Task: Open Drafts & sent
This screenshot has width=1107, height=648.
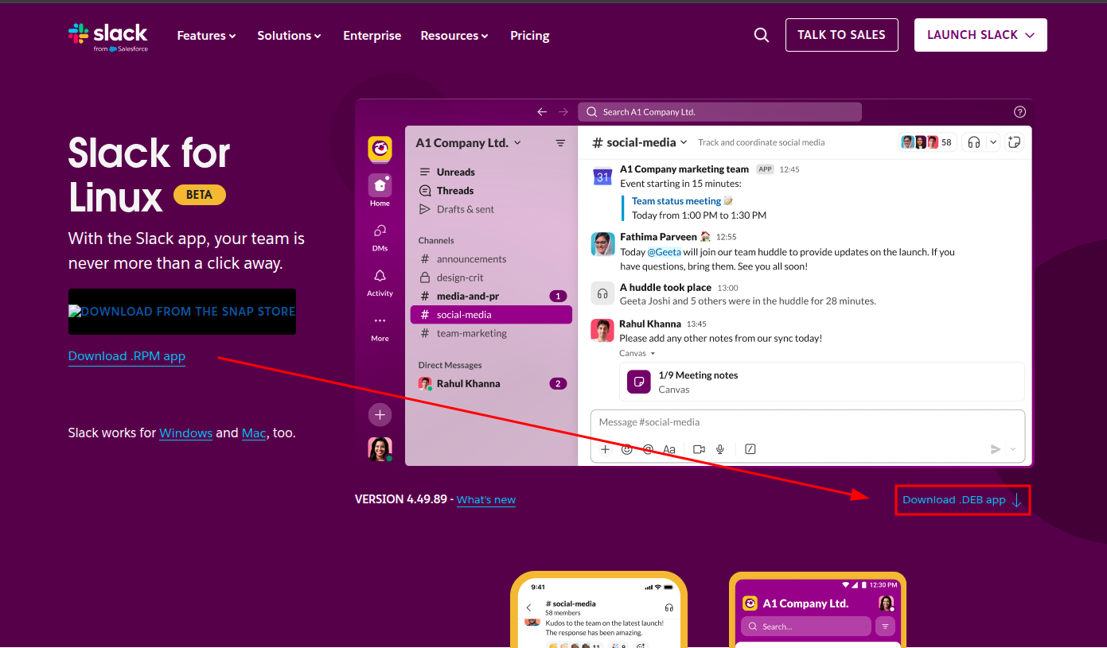Action: click(456, 209)
